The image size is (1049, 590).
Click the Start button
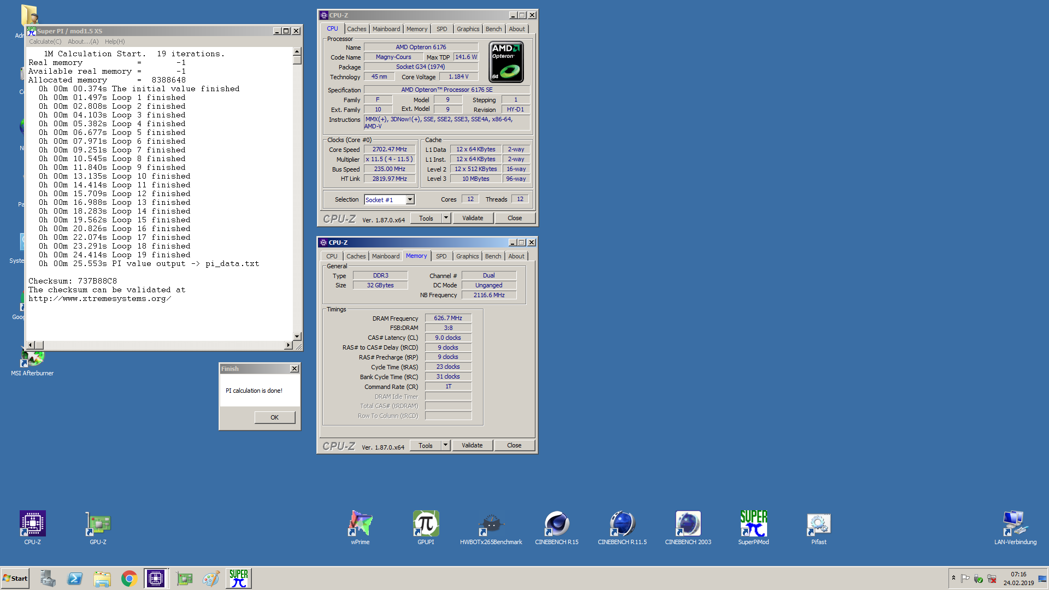15,579
